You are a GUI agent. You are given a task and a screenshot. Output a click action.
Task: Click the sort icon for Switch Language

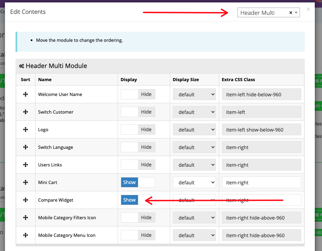26,147
